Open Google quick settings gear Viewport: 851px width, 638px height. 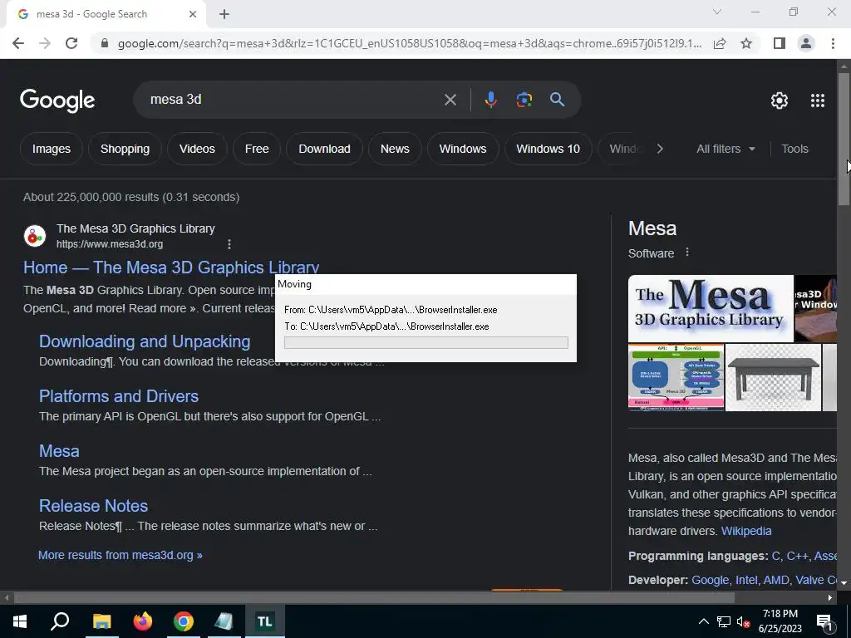point(780,101)
